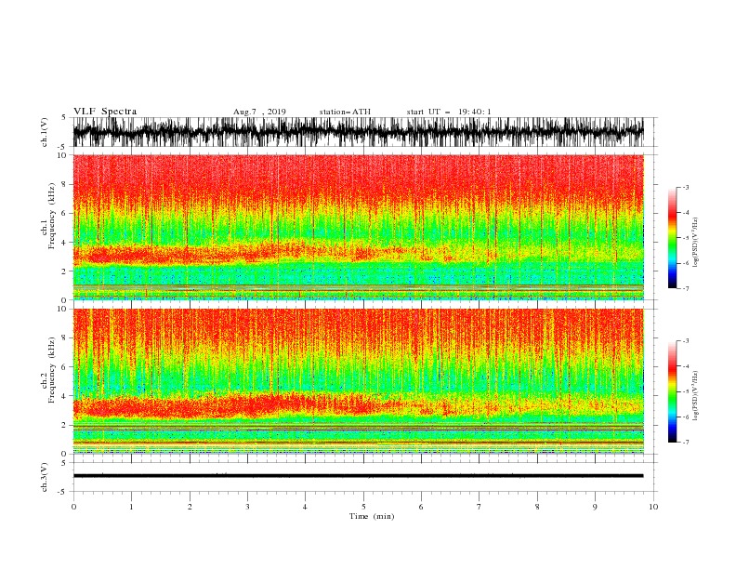
Task: Click the "-7" tick on ch.2 colorbar
Action: tap(686, 442)
